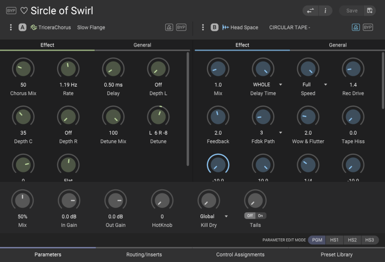The height and width of the screenshot is (262, 385).
Task: Click the A slot badge
Action: [23, 27]
